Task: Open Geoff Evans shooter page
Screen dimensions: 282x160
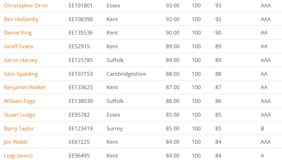Action: tap(18, 47)
